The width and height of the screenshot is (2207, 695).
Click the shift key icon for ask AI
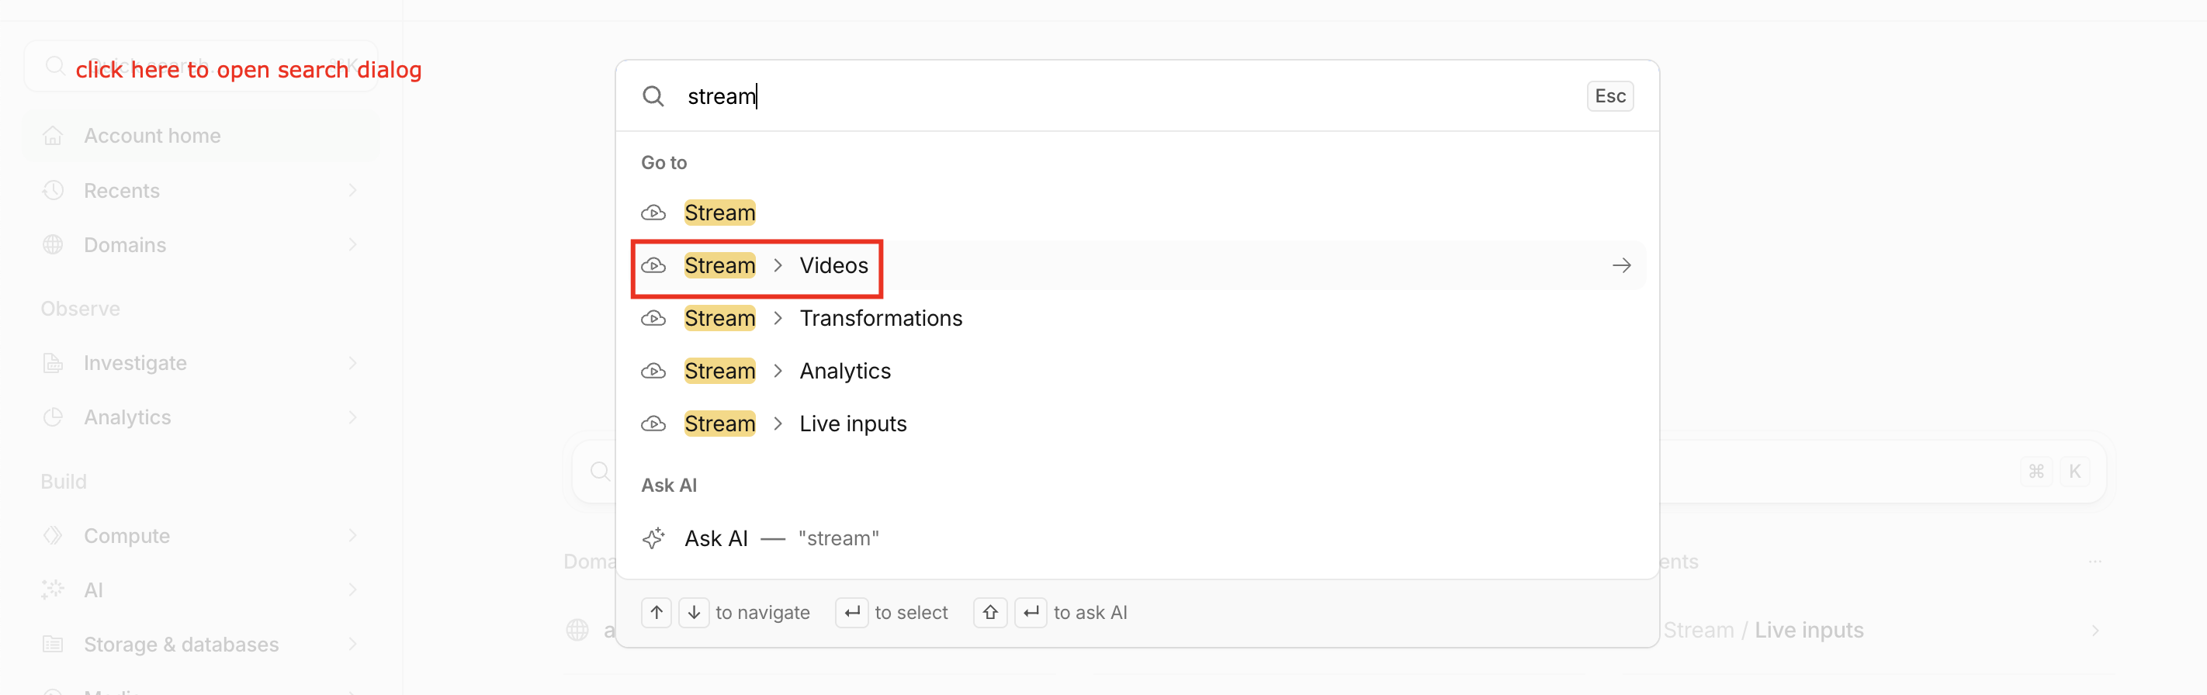point(989,613)
